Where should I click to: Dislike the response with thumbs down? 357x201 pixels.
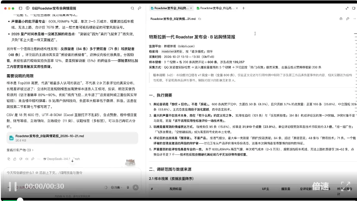[x=21, y=159]
